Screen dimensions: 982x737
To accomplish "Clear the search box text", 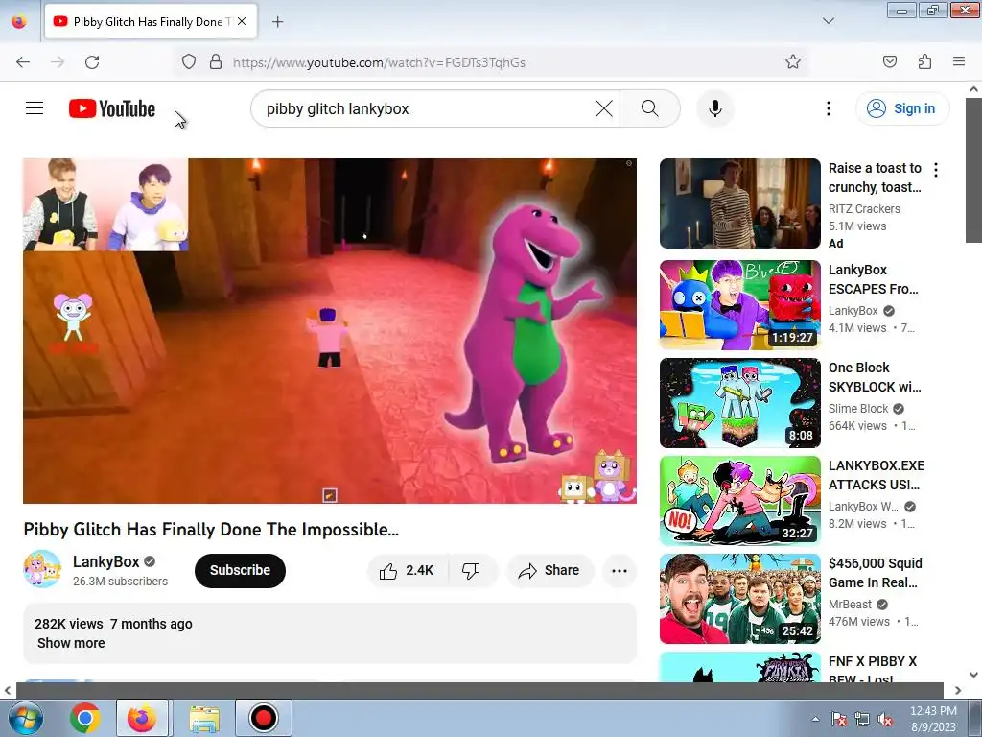I will [604, 108].
